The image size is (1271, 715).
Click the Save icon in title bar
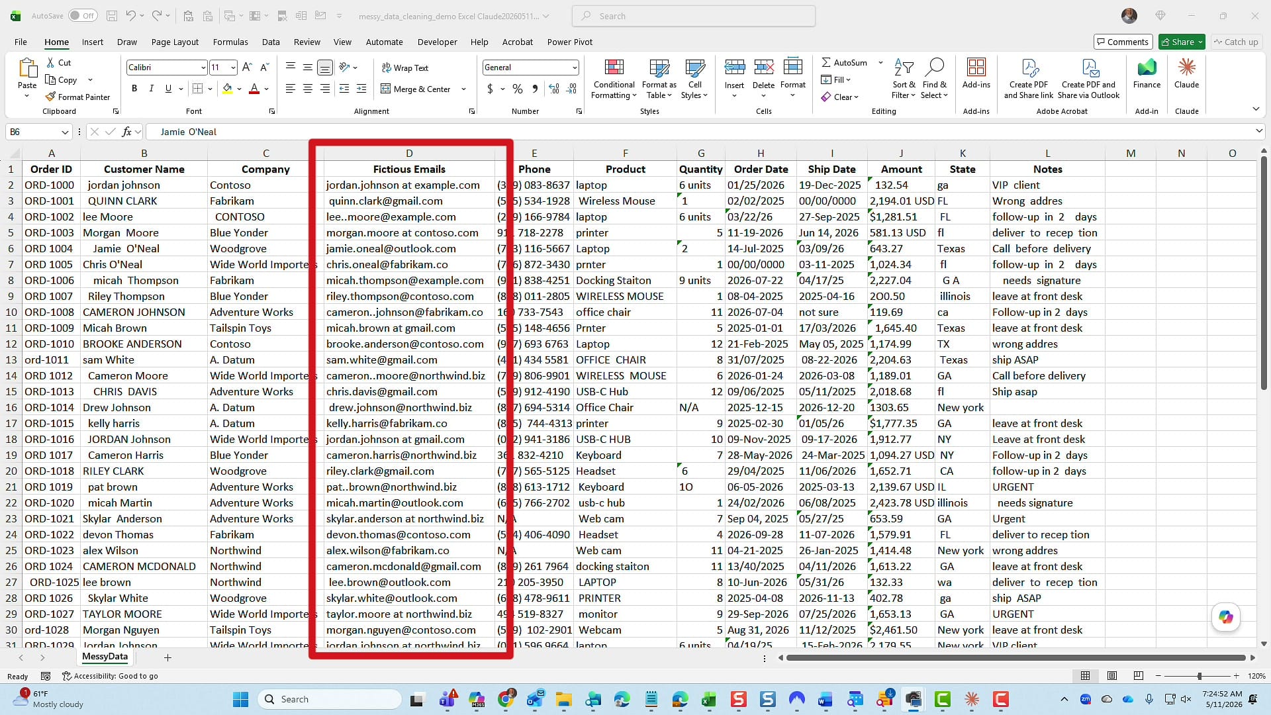click(112, 15)
